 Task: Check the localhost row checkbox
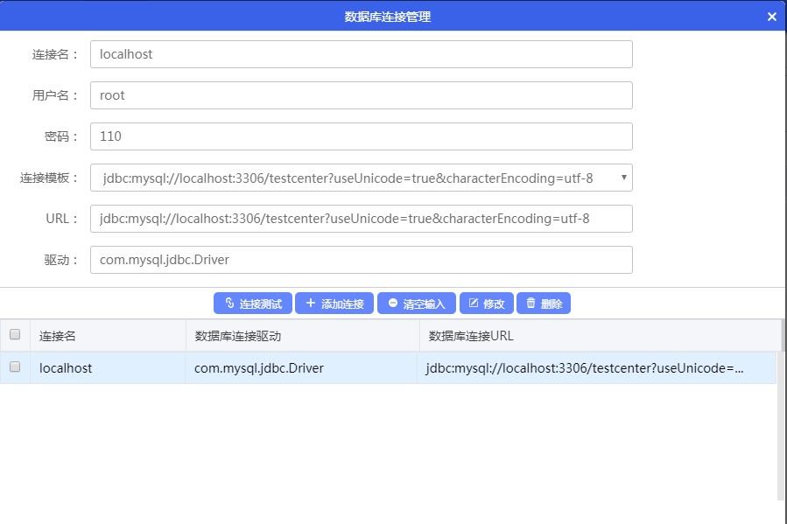click(15, 367)
